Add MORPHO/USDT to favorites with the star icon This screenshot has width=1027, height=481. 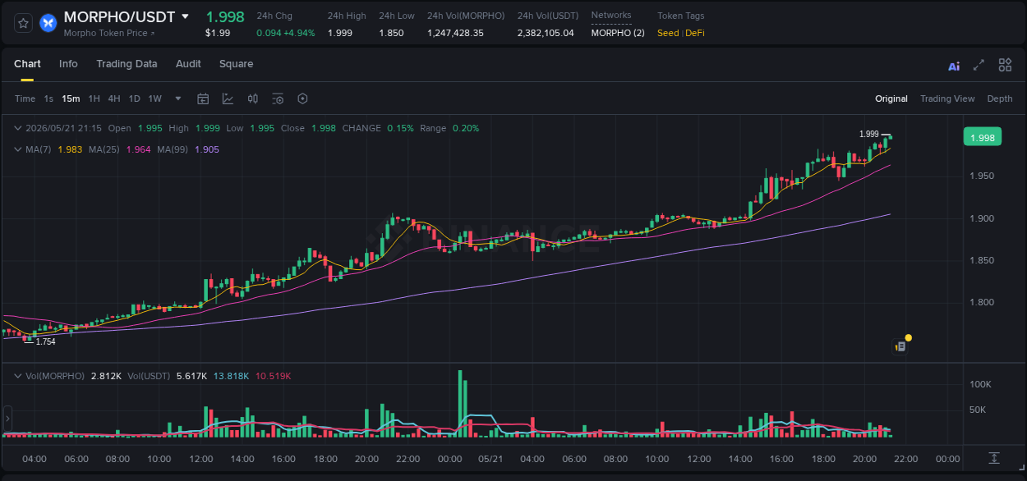[x=24, y=22]
